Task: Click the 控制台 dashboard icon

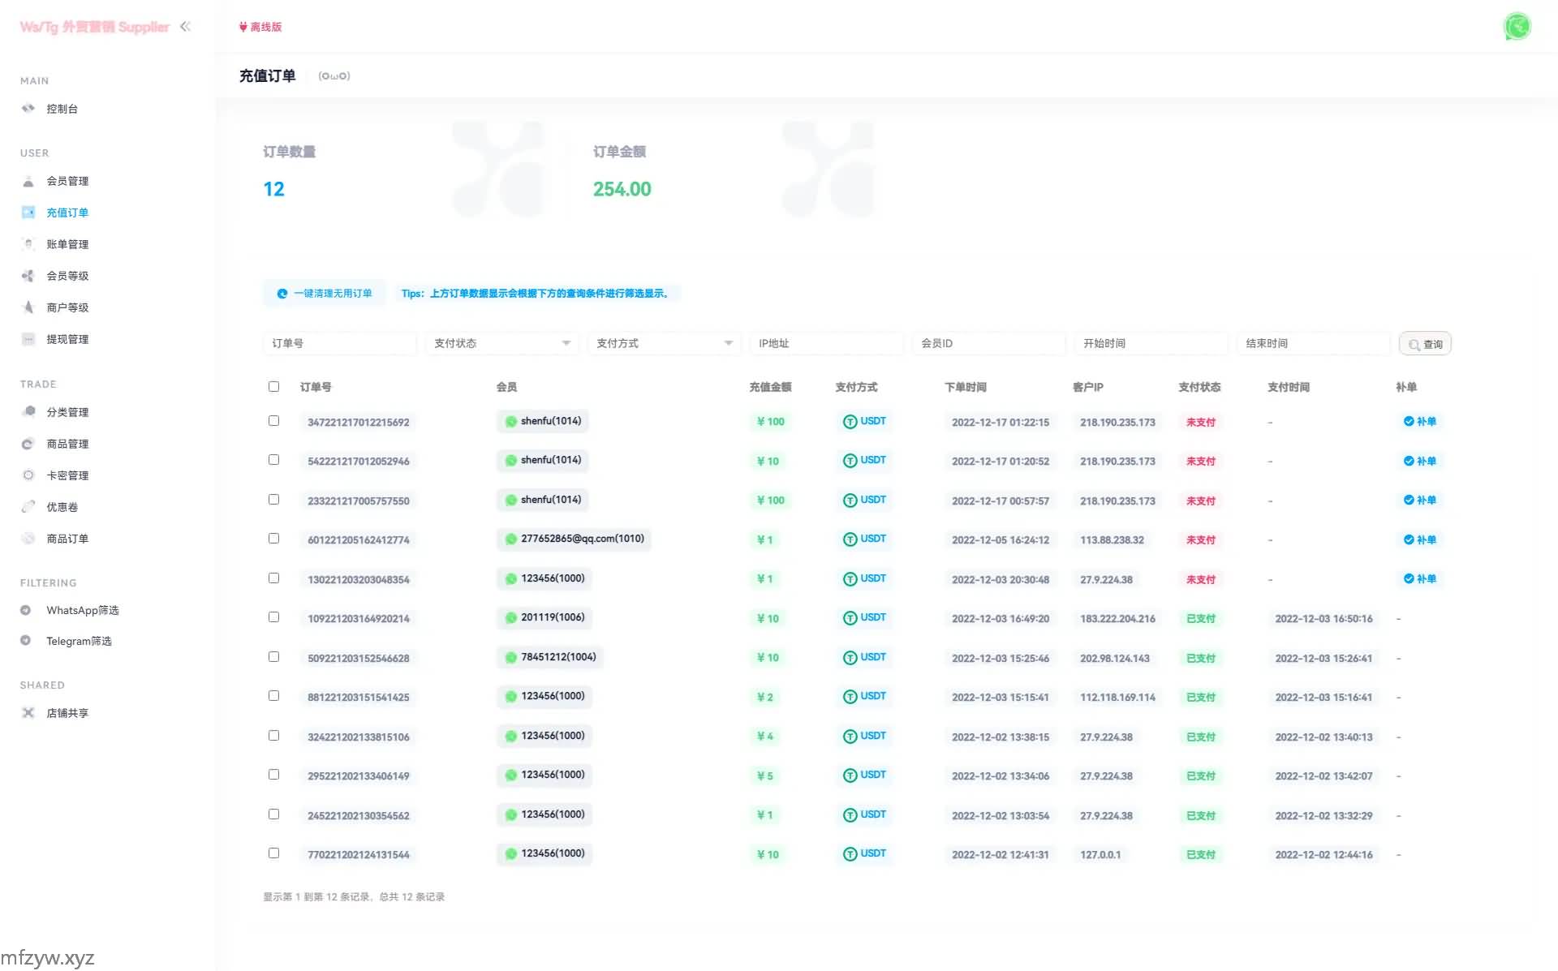Action: click(28, 108)
